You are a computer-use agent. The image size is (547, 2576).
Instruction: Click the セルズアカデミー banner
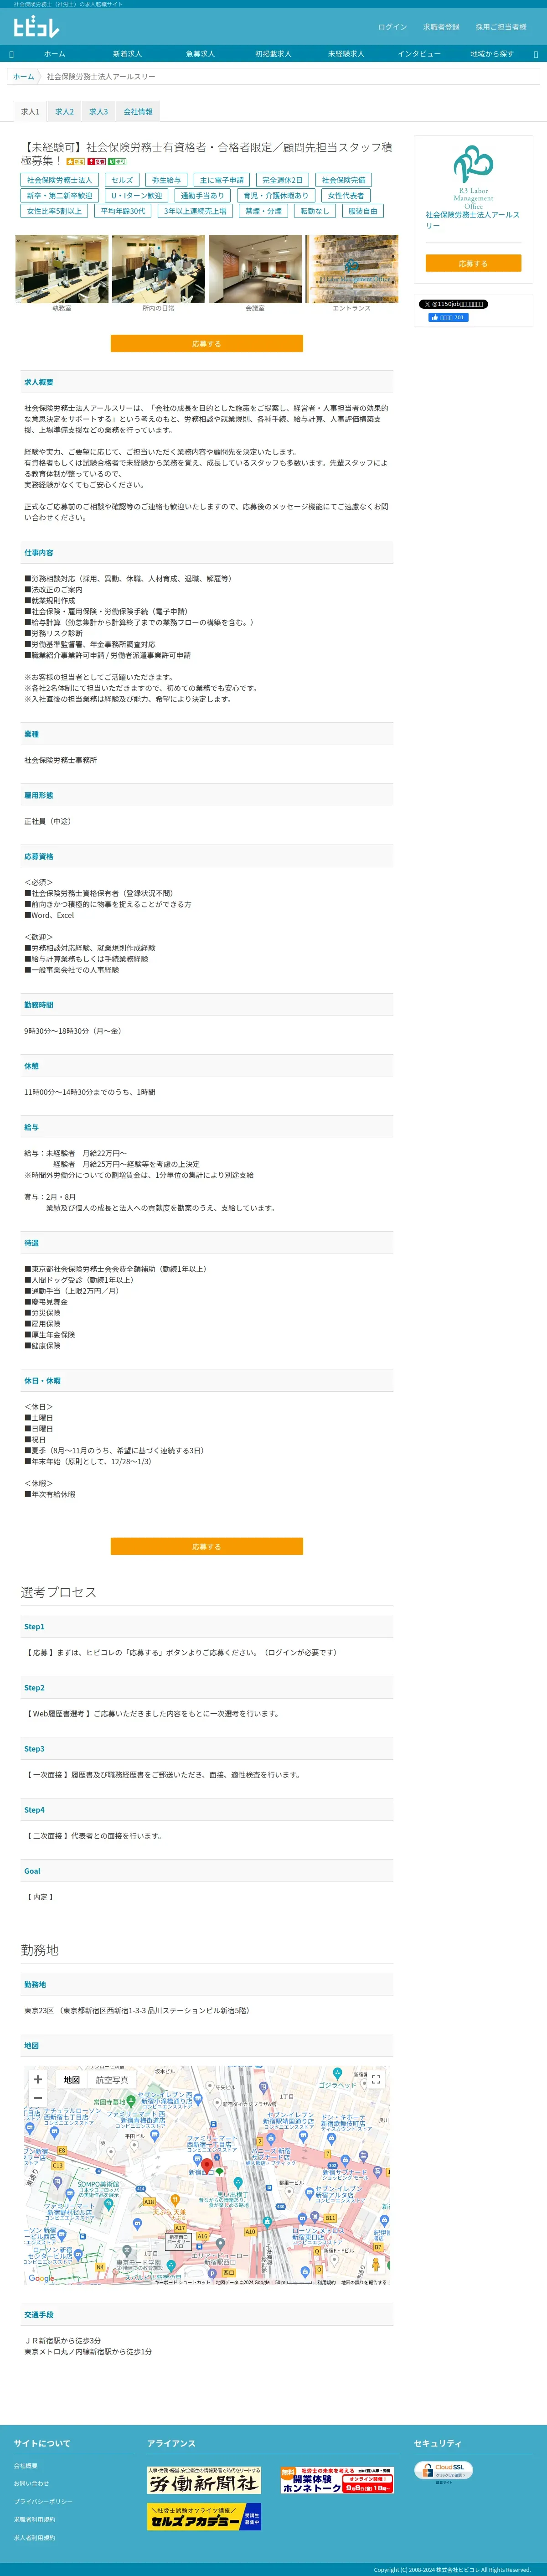(x=204, y=2516)
